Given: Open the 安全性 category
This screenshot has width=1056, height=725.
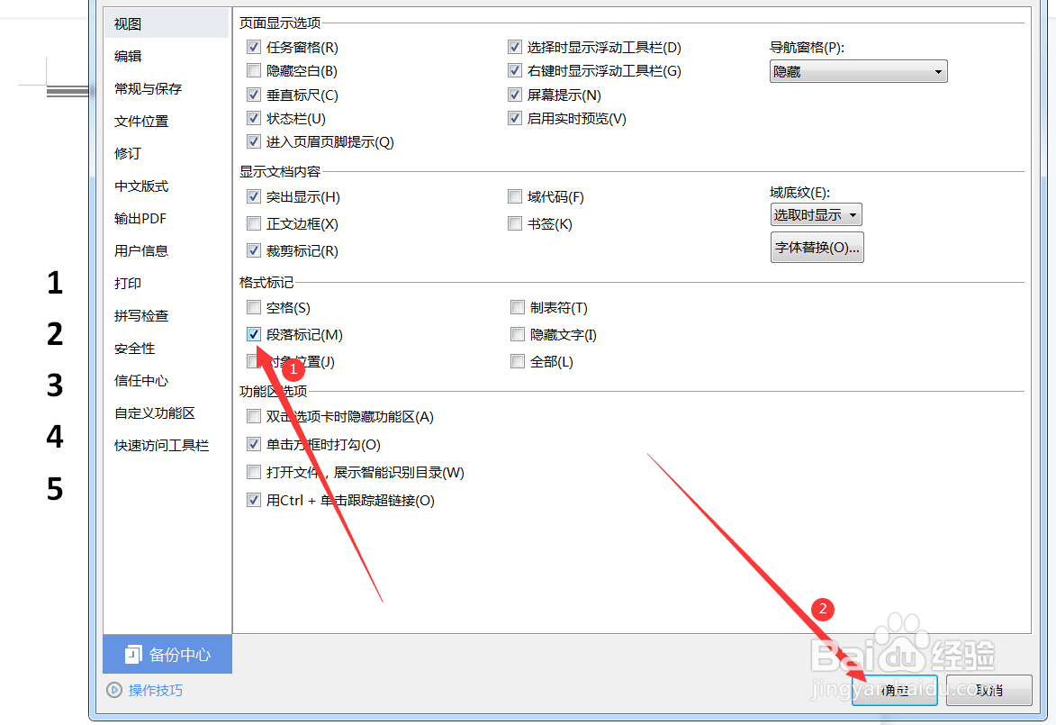Looking at the screenshot, I should tap(135, 349).
